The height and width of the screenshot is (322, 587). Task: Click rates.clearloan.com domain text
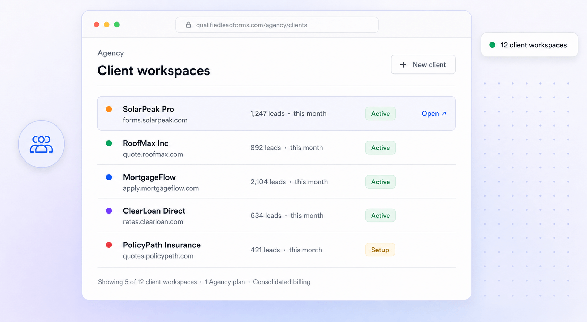coord(153,222)
